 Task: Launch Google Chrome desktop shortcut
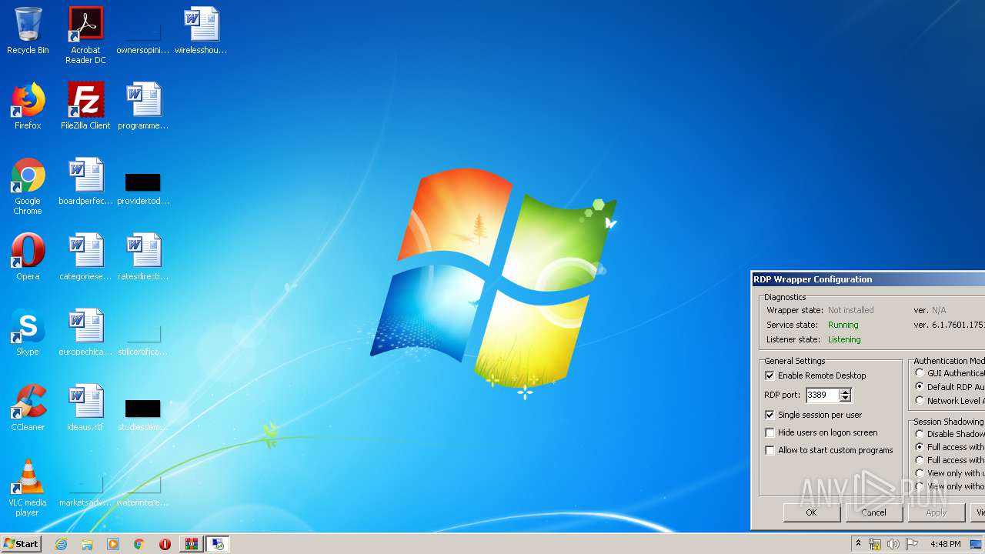[28, 186]
